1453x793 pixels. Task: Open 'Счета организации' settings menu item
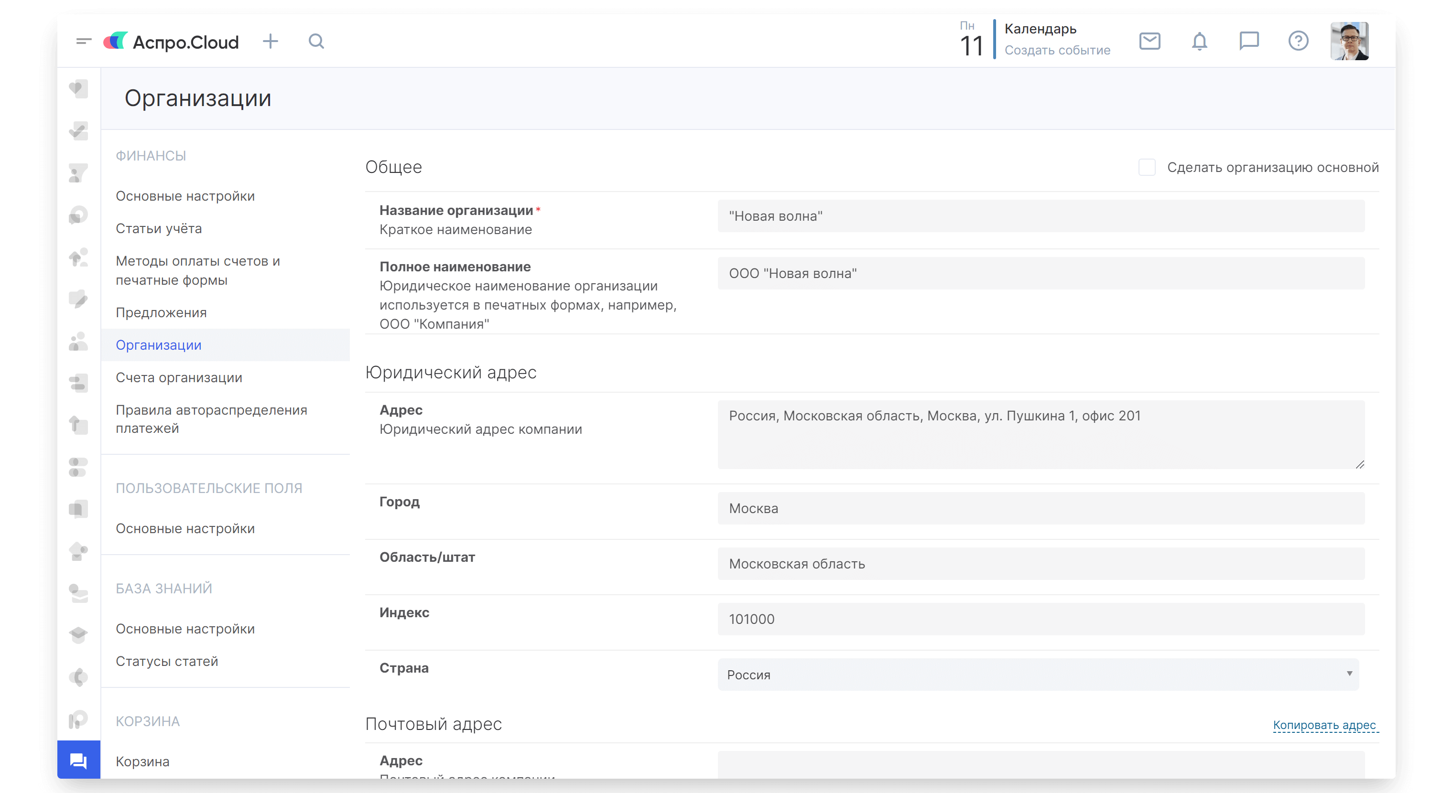[x=179, y=377]
